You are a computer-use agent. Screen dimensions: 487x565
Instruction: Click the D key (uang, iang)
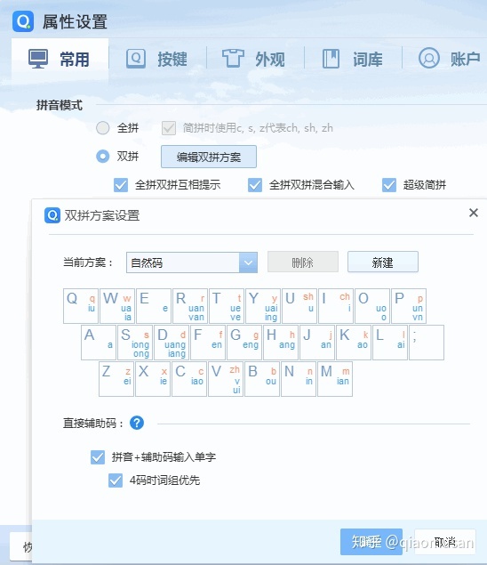(172, 343)
